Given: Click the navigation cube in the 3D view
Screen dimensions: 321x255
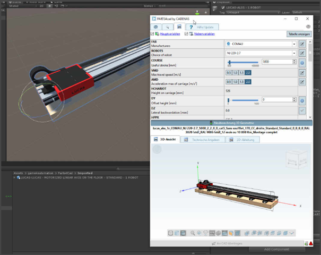Looking at the screenshot, I should tap(295, 158).
